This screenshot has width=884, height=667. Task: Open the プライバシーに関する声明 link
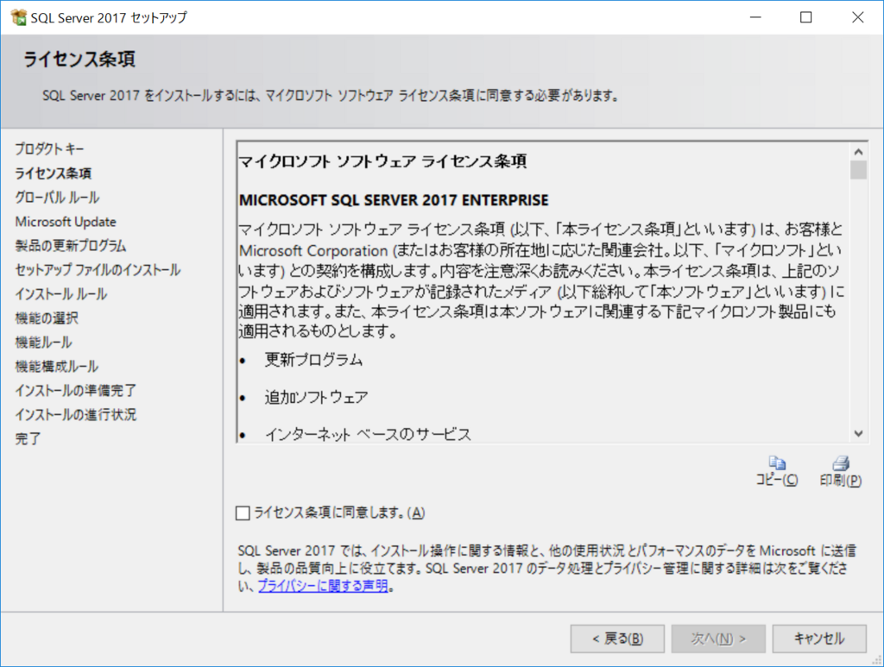click(323, 586)
